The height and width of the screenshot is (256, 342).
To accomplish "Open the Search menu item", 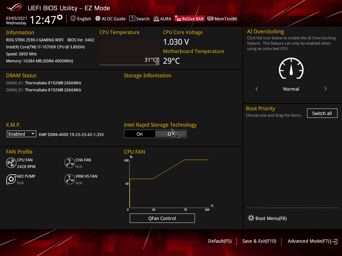I will point(139,19).
